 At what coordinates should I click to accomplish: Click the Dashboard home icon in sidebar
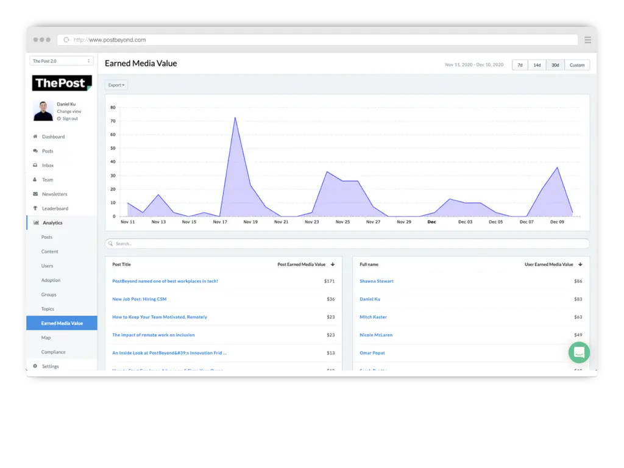point(35,136)
